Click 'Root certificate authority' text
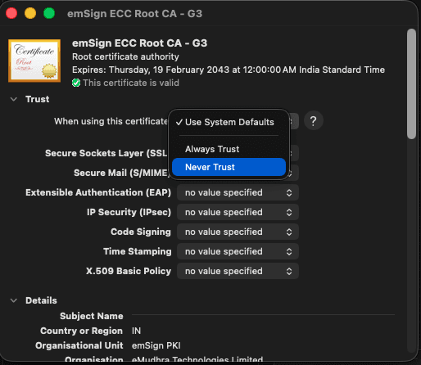This screenshot has height=365, width=421. [125, 56]
